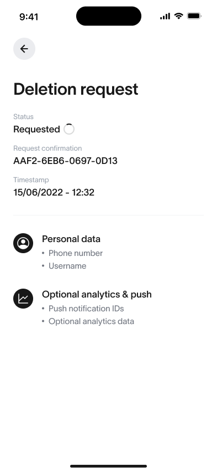Tap the home indicator bar
Image resolution: width=217 pixels, height=472 pixels.
pos(108,466)
